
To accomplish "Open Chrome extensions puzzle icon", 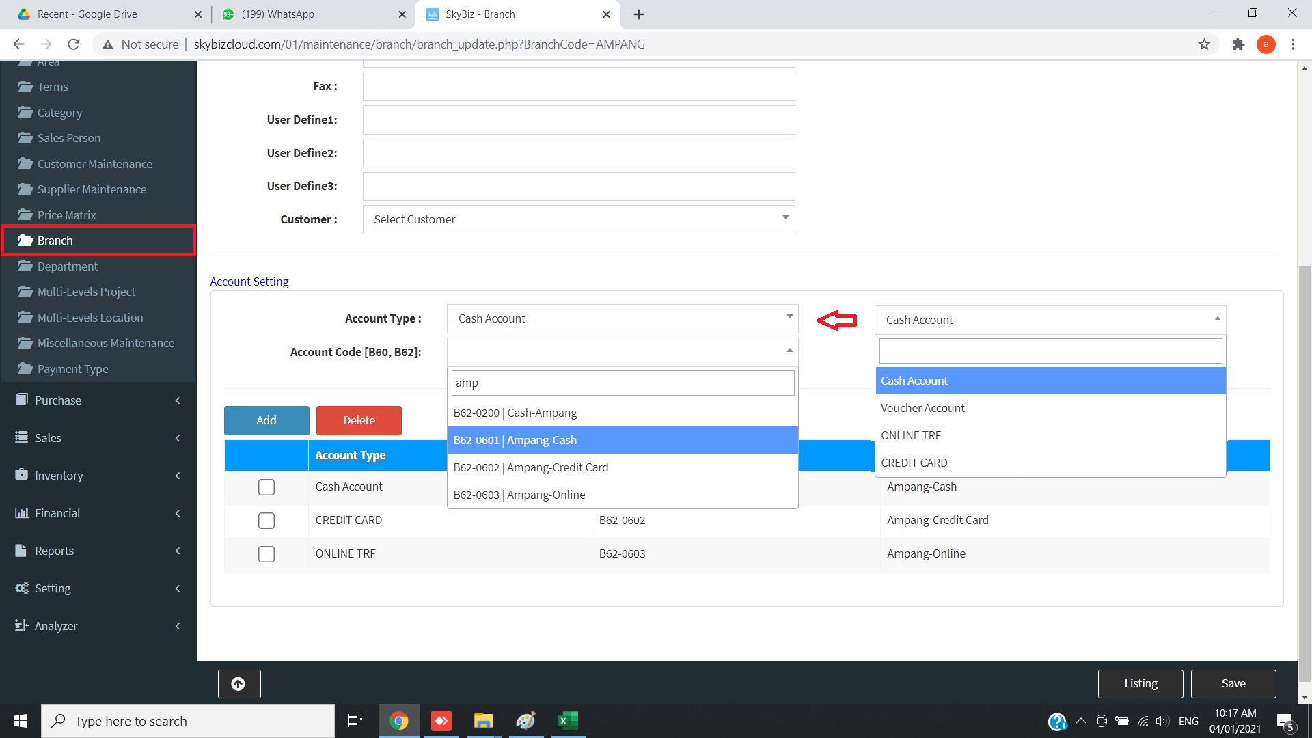I will (1238, 44).
